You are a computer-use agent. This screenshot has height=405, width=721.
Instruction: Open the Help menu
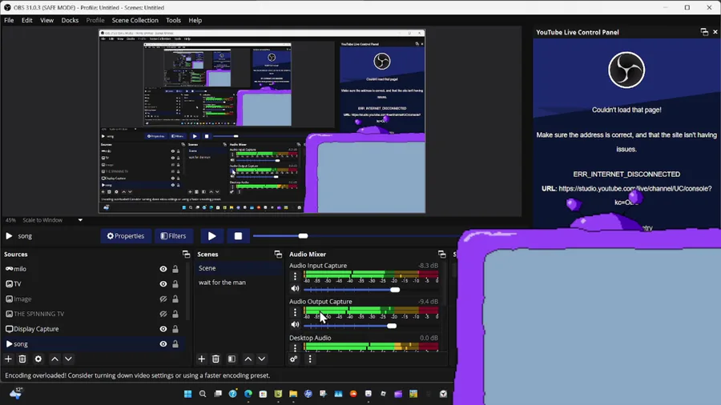[195, 20]
